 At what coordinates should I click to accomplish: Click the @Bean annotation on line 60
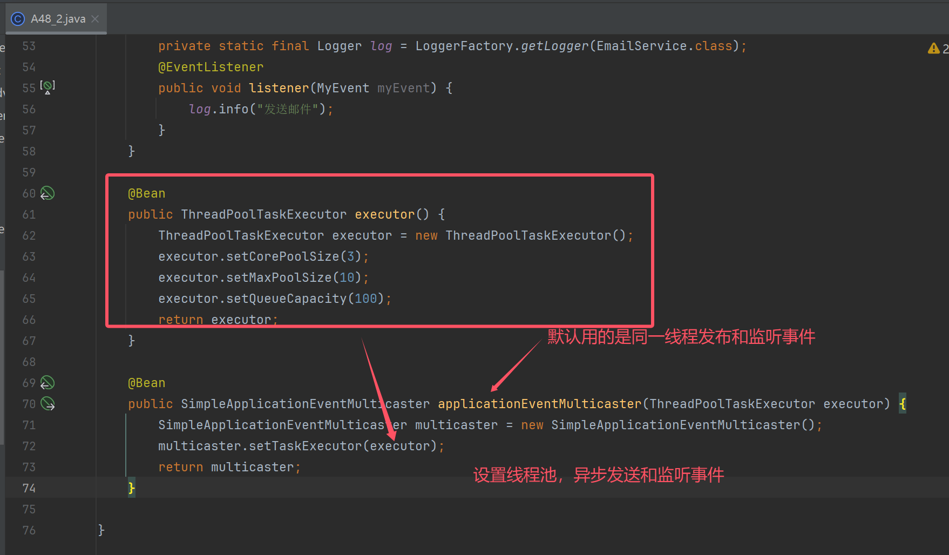[x=147, y=193]
